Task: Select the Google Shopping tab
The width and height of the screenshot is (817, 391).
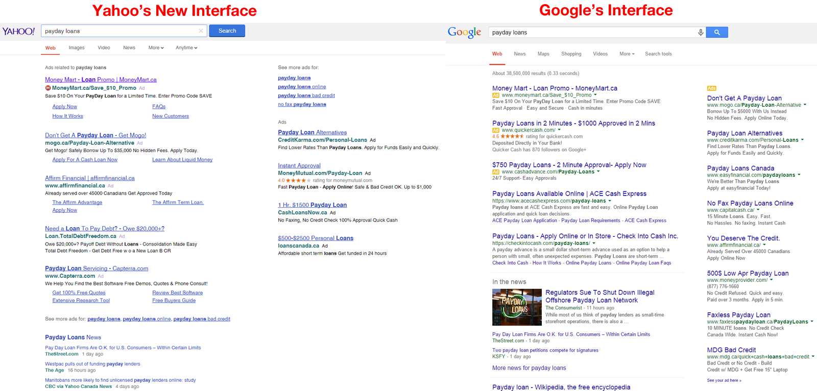Action: pos(571,54)
